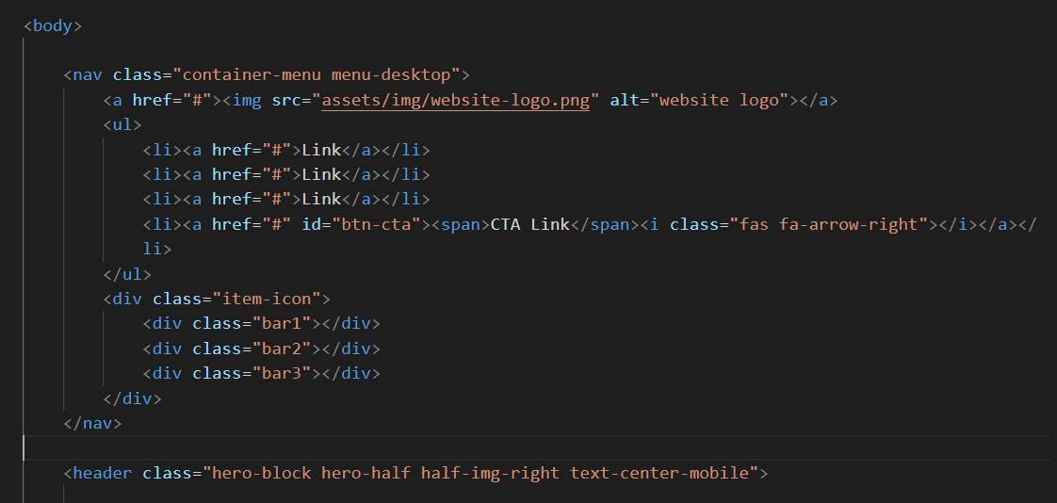Click the opening body tag
This screenshot has height=503, width=1057.
coord(53,26)
